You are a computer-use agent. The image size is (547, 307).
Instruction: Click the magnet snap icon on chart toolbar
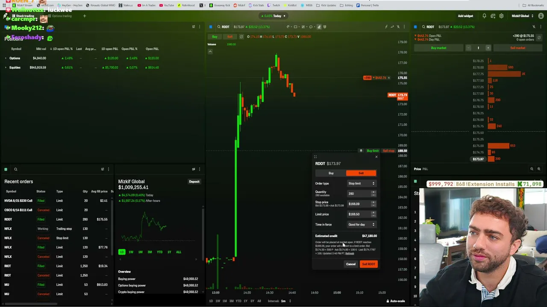325,27
